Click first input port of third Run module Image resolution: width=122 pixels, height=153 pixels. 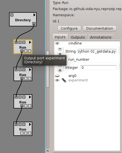(x=16, y=97)
